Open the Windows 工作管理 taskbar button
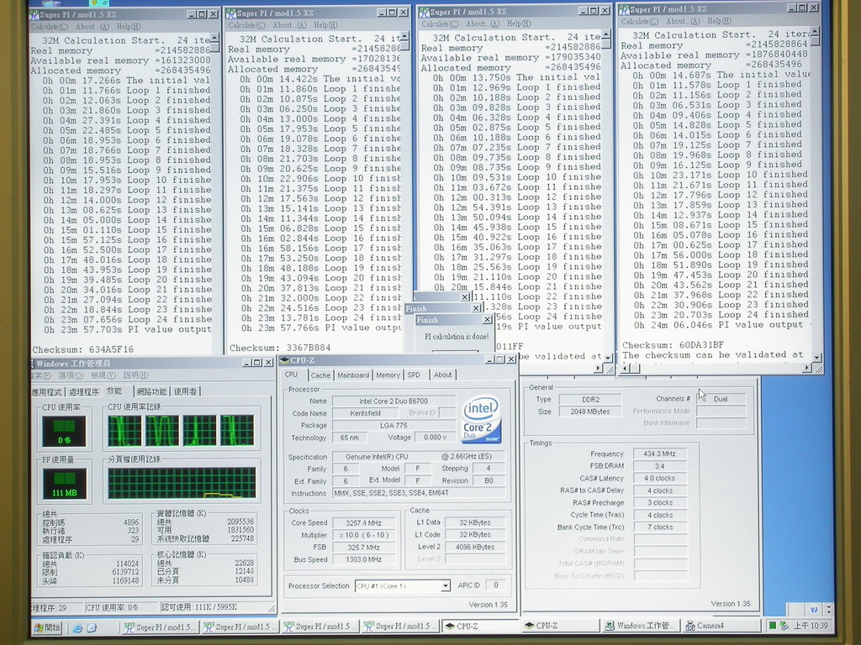861x645 pixels. 639,626
